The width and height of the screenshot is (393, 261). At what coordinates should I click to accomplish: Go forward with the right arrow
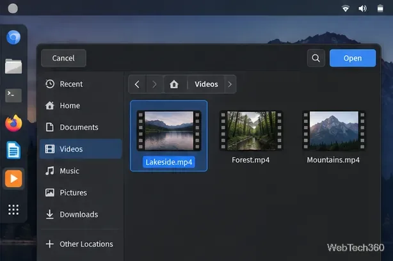click(x=154, y=84)
